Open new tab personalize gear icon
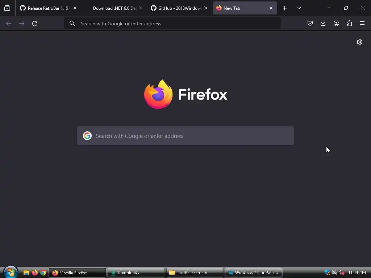The height and width of the screenshot is (278, 371). (360, 42)
